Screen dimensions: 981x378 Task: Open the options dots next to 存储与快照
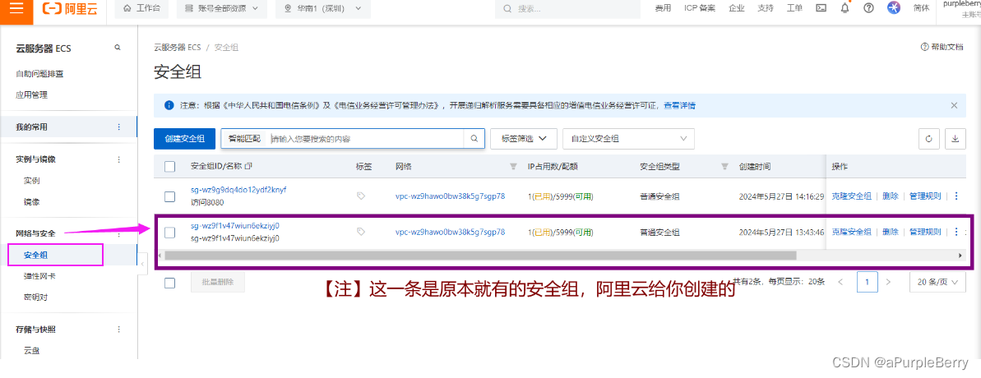(x=119, y=330)
